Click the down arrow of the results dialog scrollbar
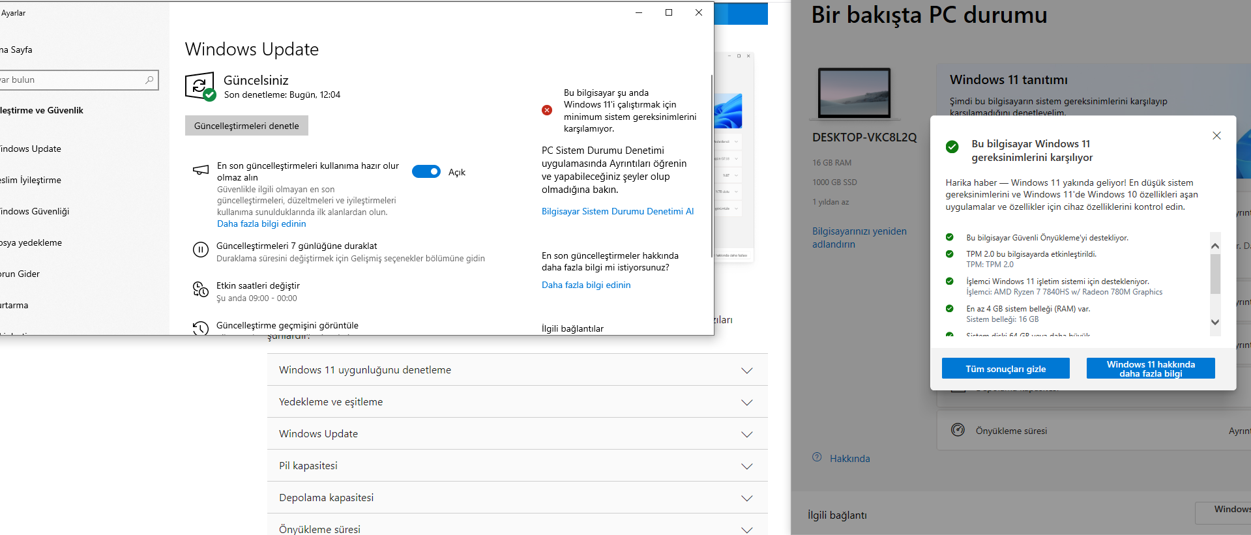 click(1215, 322)
